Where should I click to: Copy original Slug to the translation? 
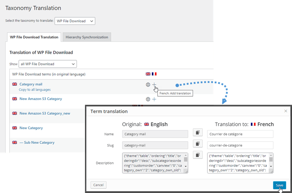[x=197, y=144]
